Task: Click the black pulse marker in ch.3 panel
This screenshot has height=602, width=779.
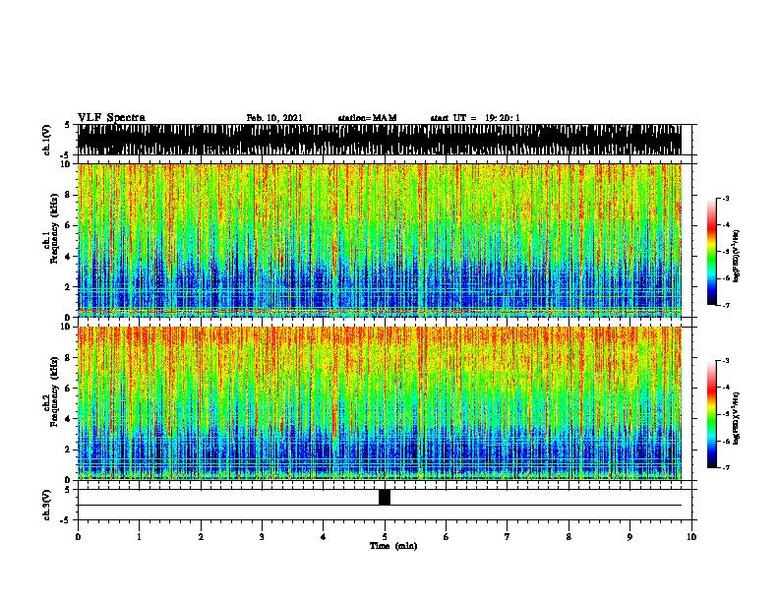Action: (x=385, y=497)
